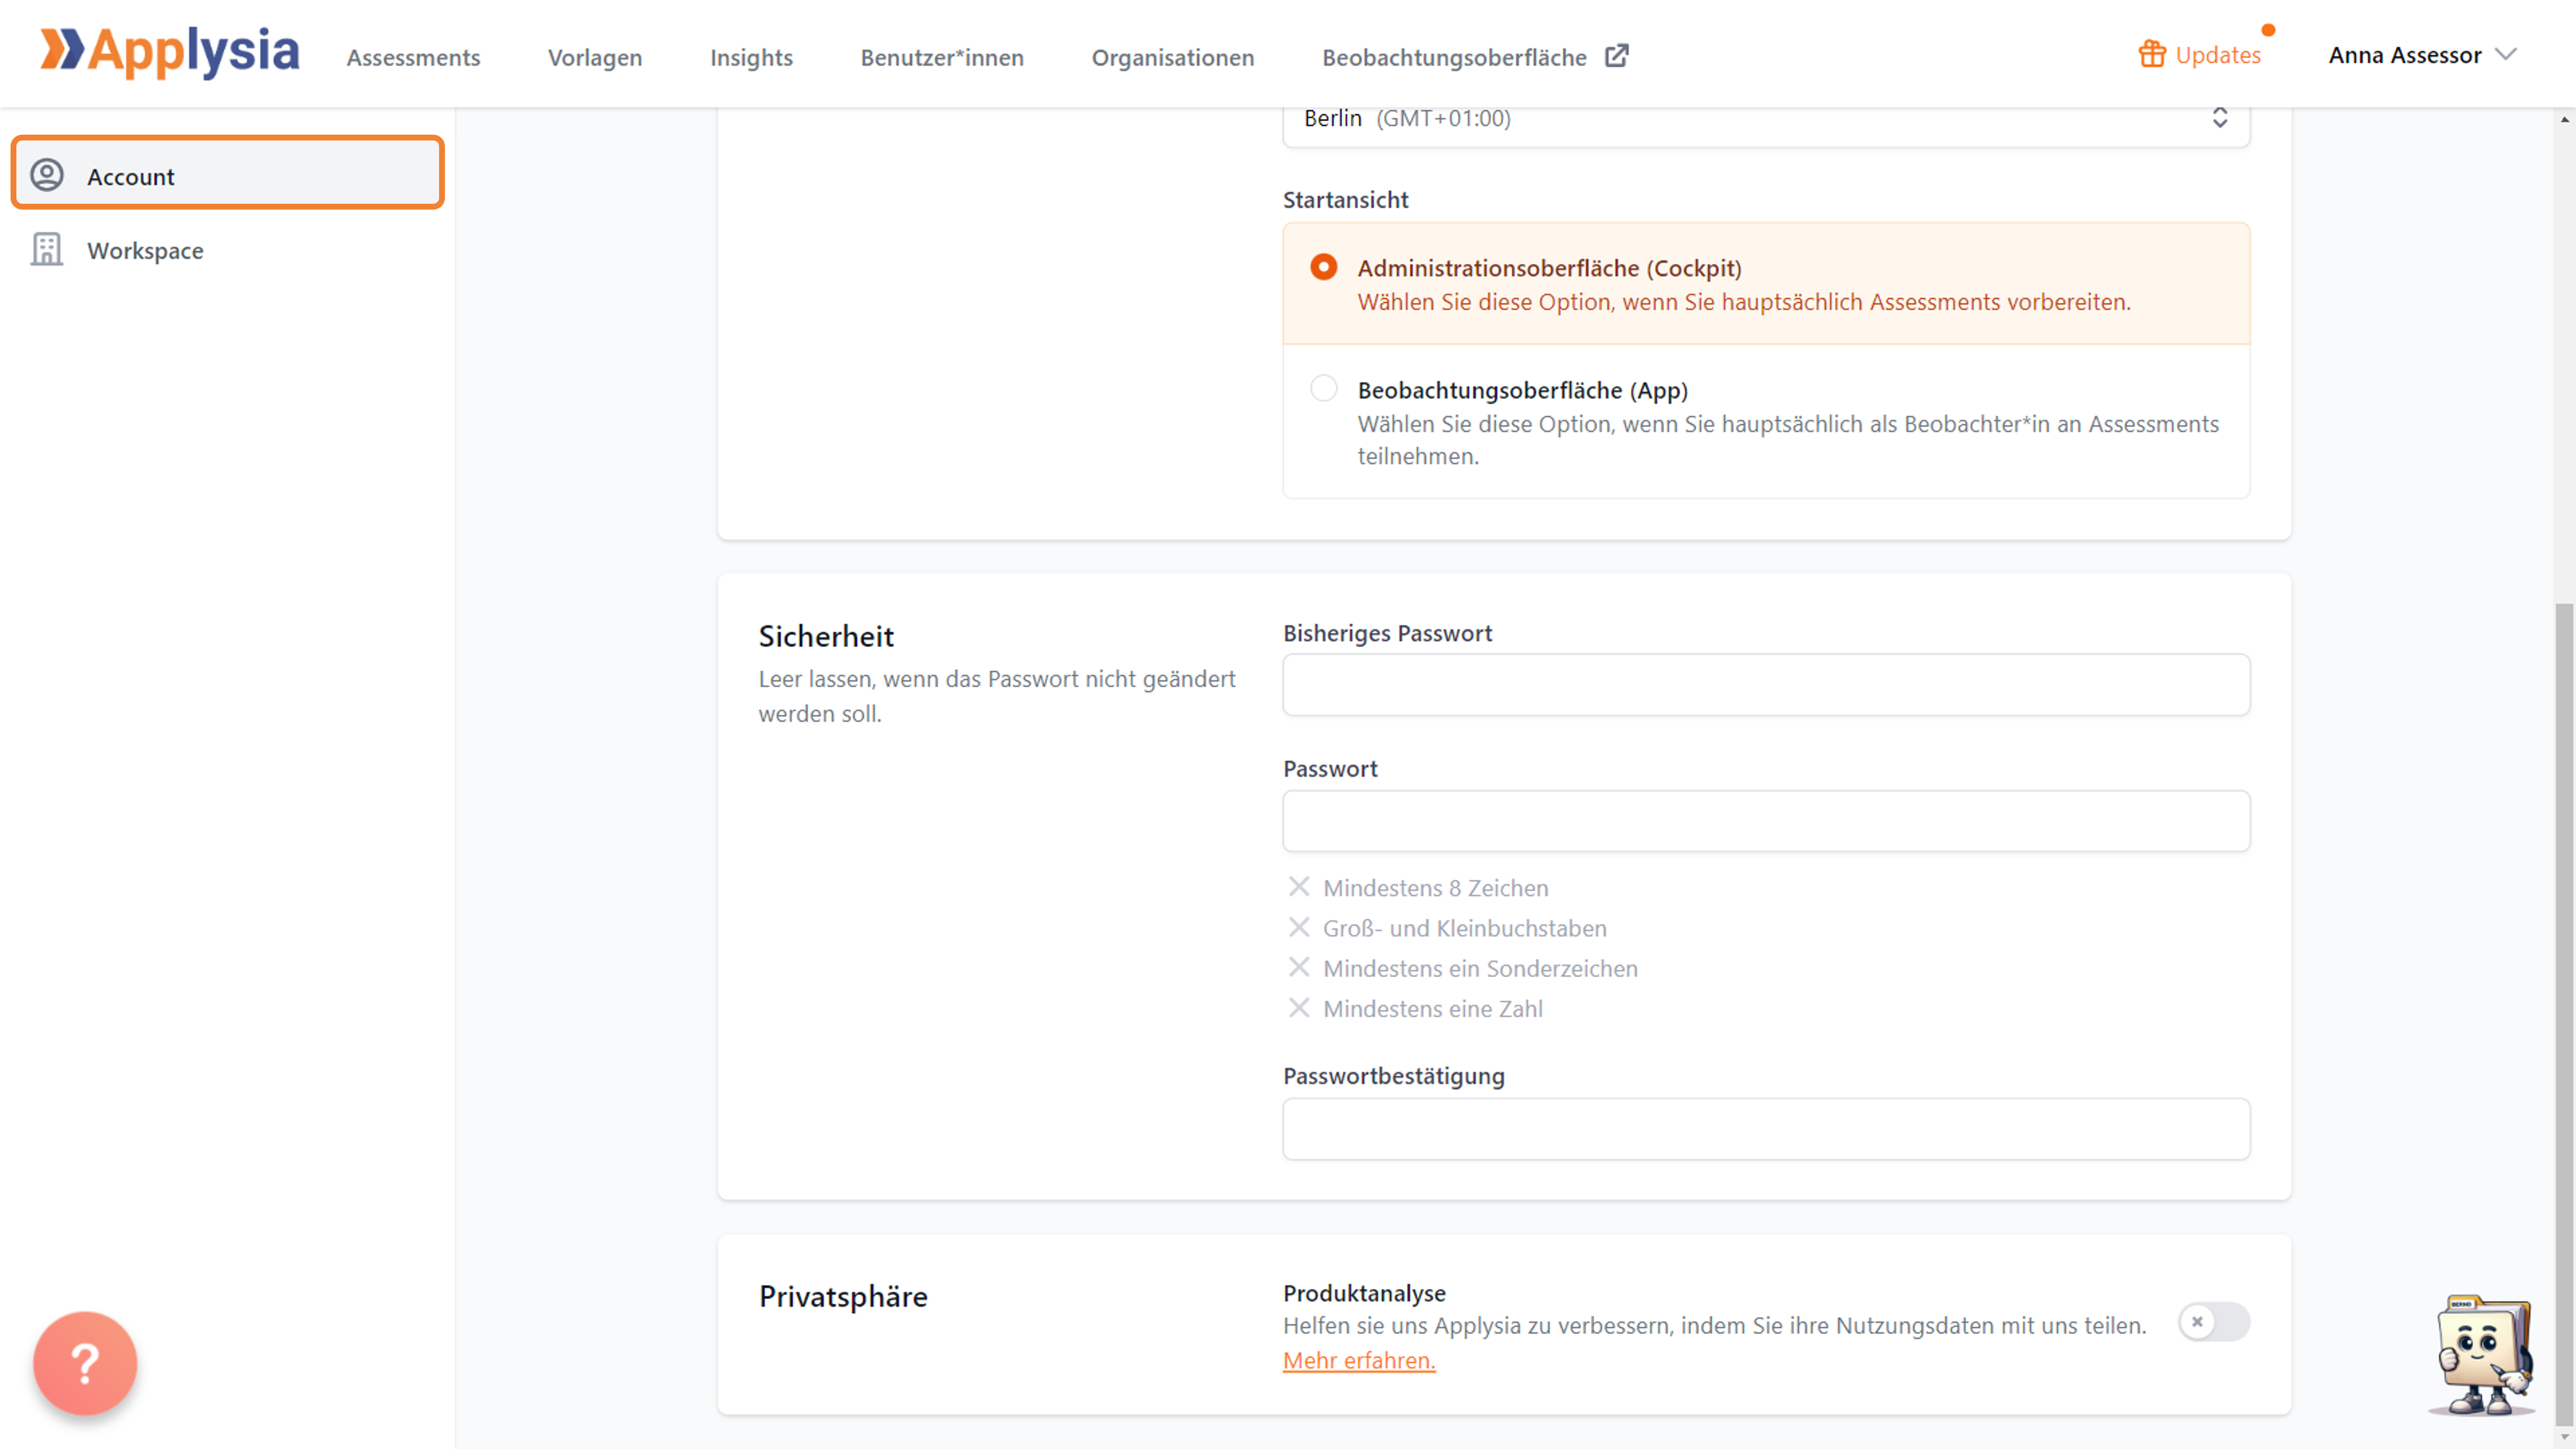Viewport: 2576px width, 1449px height.
Task: Click the 'Mindestens eine Zahl' requirement text
Action: [x=1433, y=1008]
